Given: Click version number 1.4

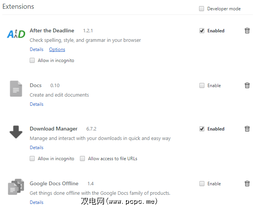Looking at the screenshot, I should click(91, 184).
